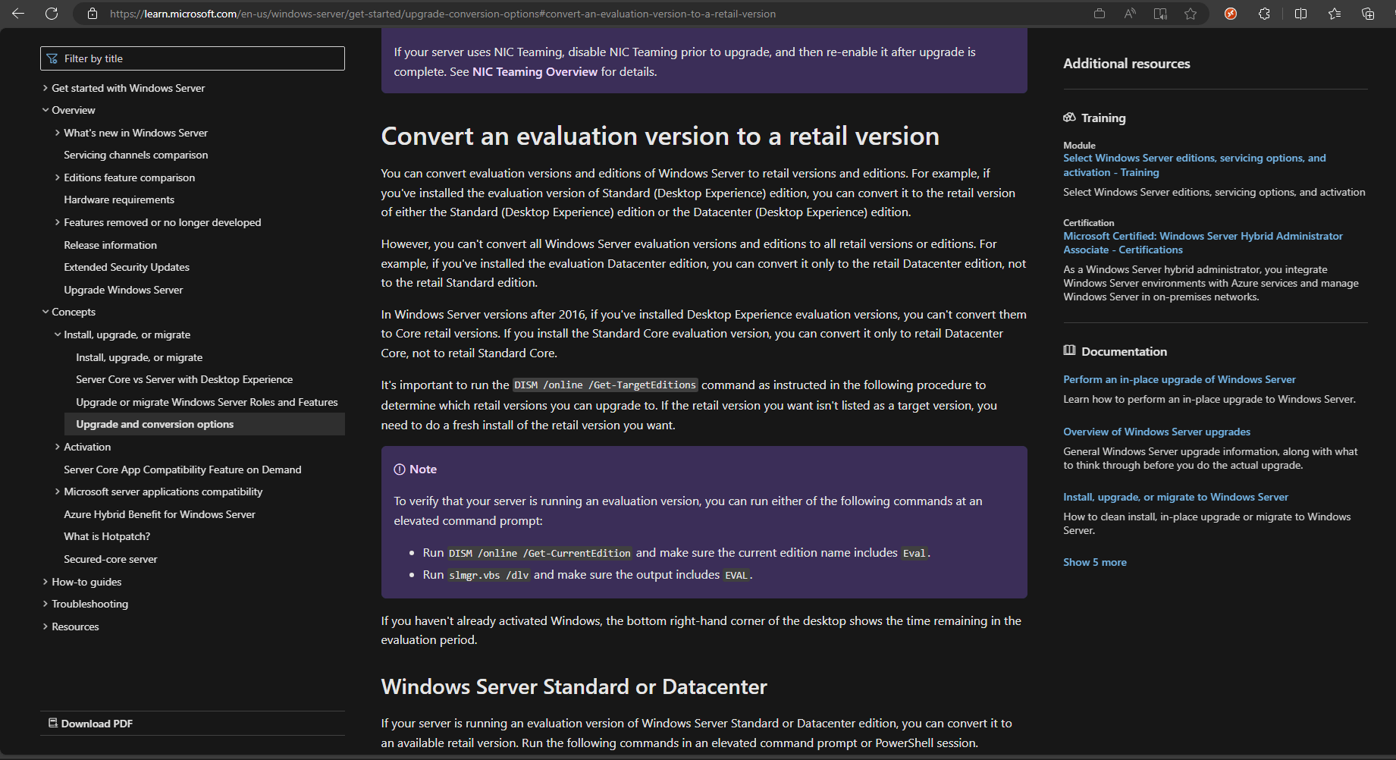Open Collections icon in toolbar
1396x760 pixels.
click(1368, 14)
